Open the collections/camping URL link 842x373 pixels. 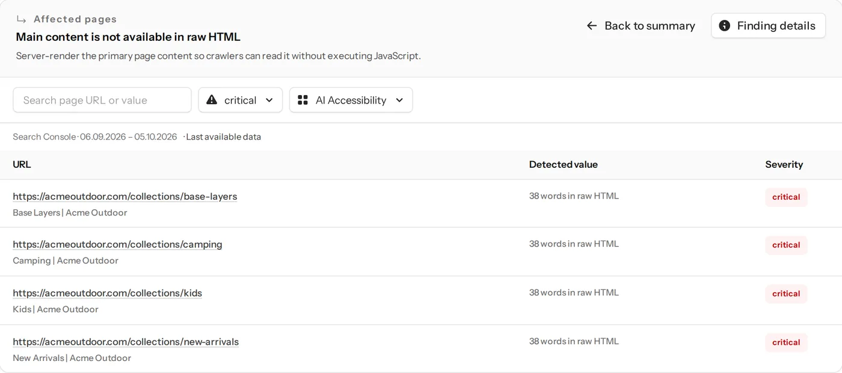tap(117, 244)
